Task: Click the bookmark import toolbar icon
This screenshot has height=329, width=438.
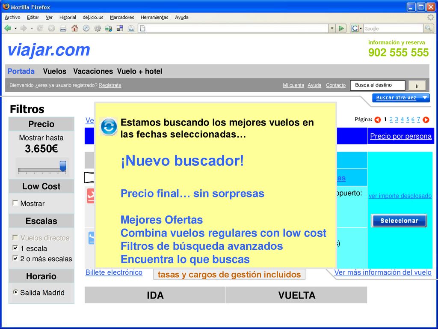Action: pos(108,28)
